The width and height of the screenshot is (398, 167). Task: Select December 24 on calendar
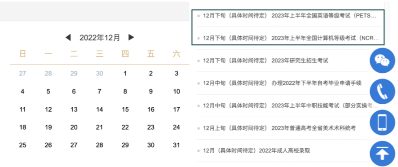click(177, 127)
